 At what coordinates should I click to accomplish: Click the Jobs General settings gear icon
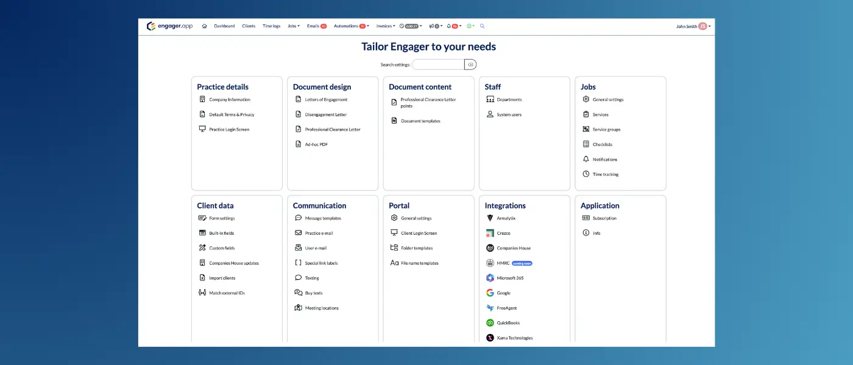(586, 99)
